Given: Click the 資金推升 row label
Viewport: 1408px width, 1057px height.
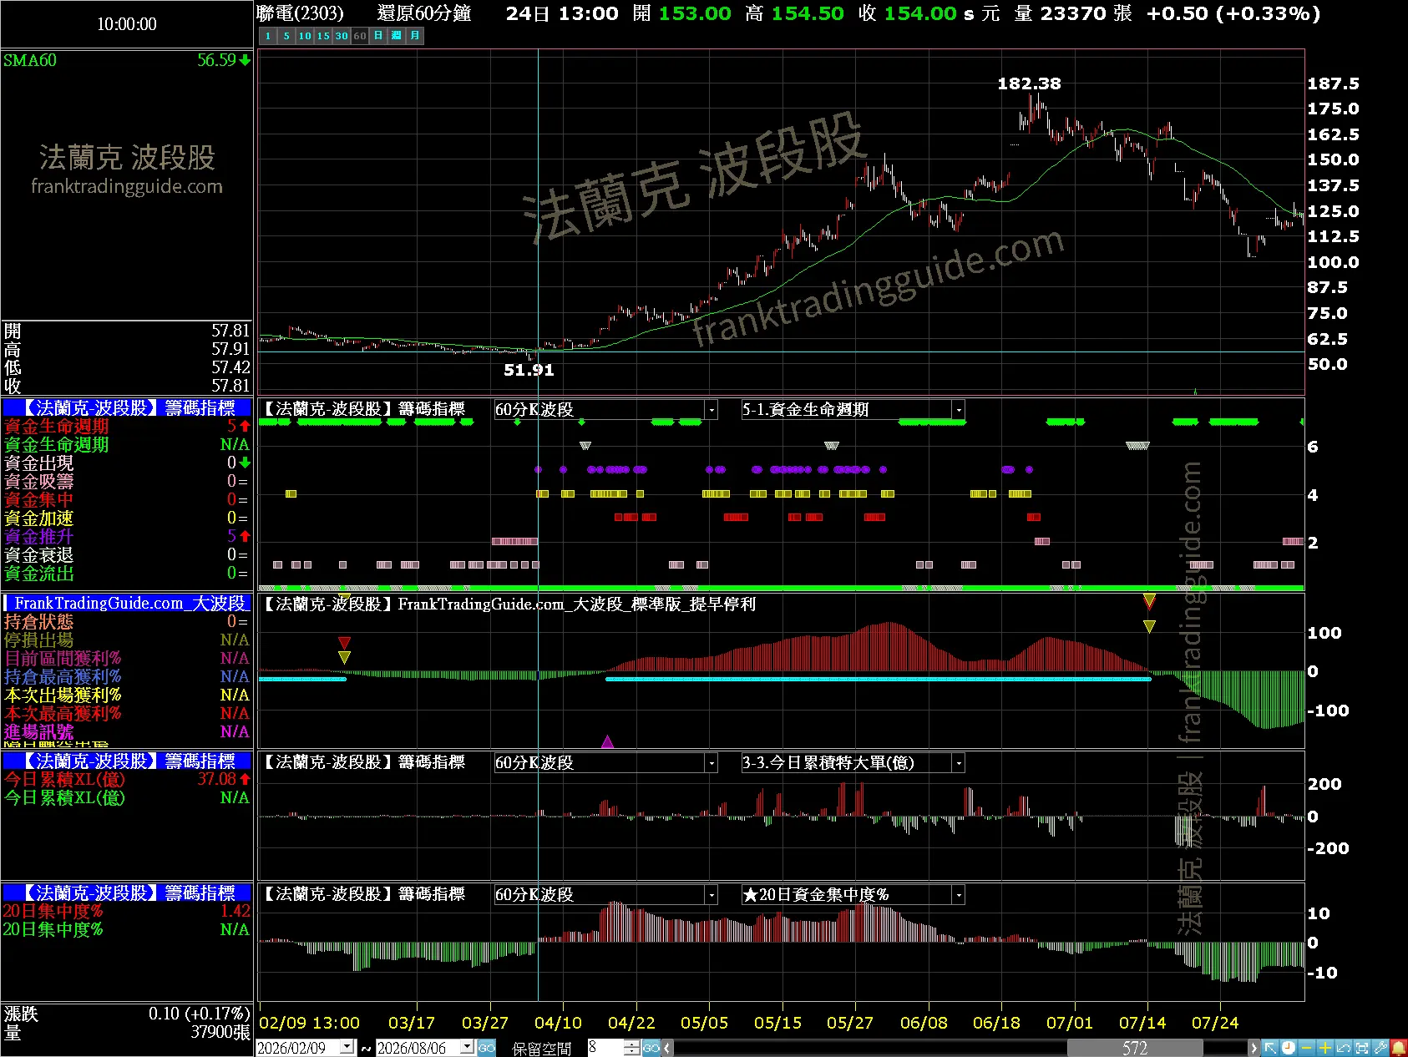Looking at the screenshot, I should tap(38, 536).
